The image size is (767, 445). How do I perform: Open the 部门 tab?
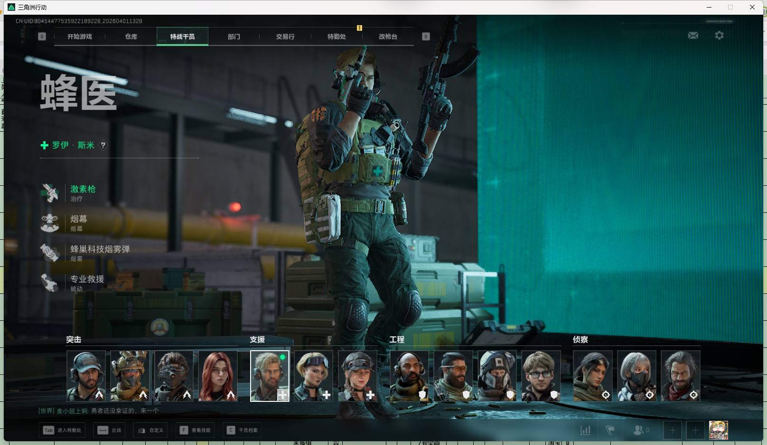point(234,36)
